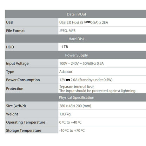The image size is (146, 146).
Task: Click the Adaptor type value
Action: pyautogui.click(x=66, y=72)
